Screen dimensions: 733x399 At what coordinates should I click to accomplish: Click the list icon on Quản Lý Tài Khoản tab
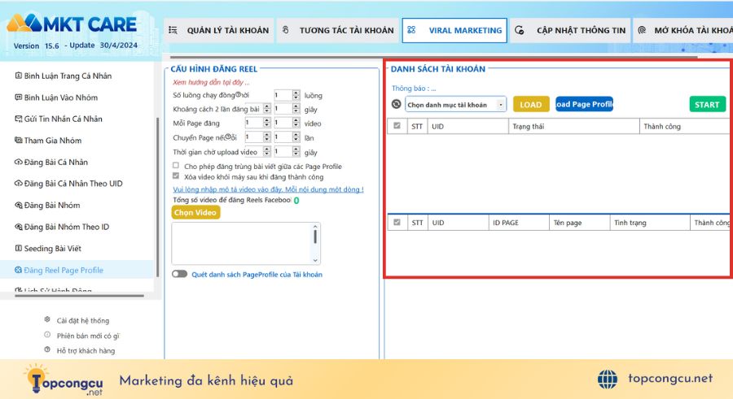pyautogui.click(x=173, y=30)
